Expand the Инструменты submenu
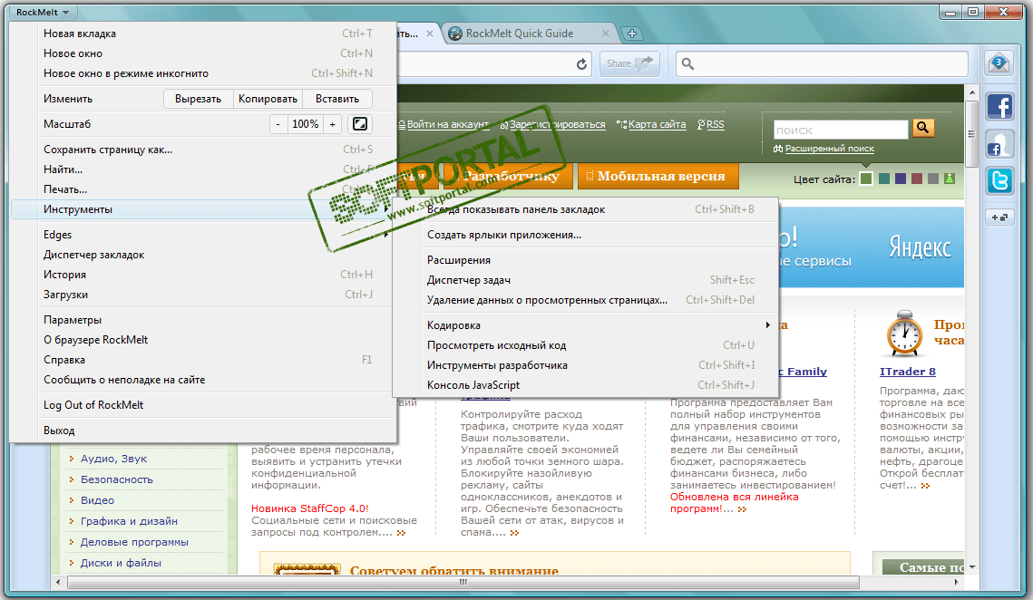This screenshot has height=600, width=1033. (x=201, y=209)
